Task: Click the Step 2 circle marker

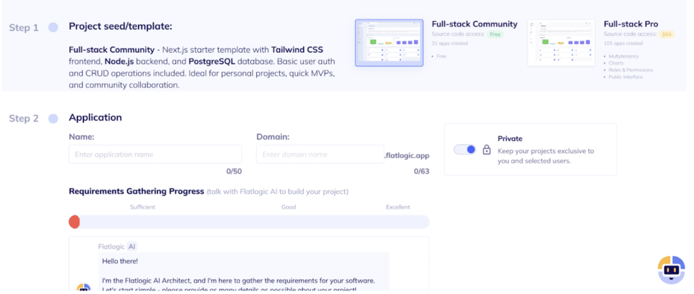Action: pos(53,119)
